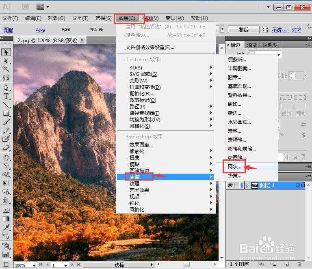Select the Scale tool
This screenshot has height=269, width=312.
point(6,166)
